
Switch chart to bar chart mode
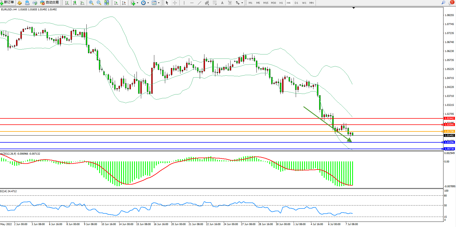[67, 3]
